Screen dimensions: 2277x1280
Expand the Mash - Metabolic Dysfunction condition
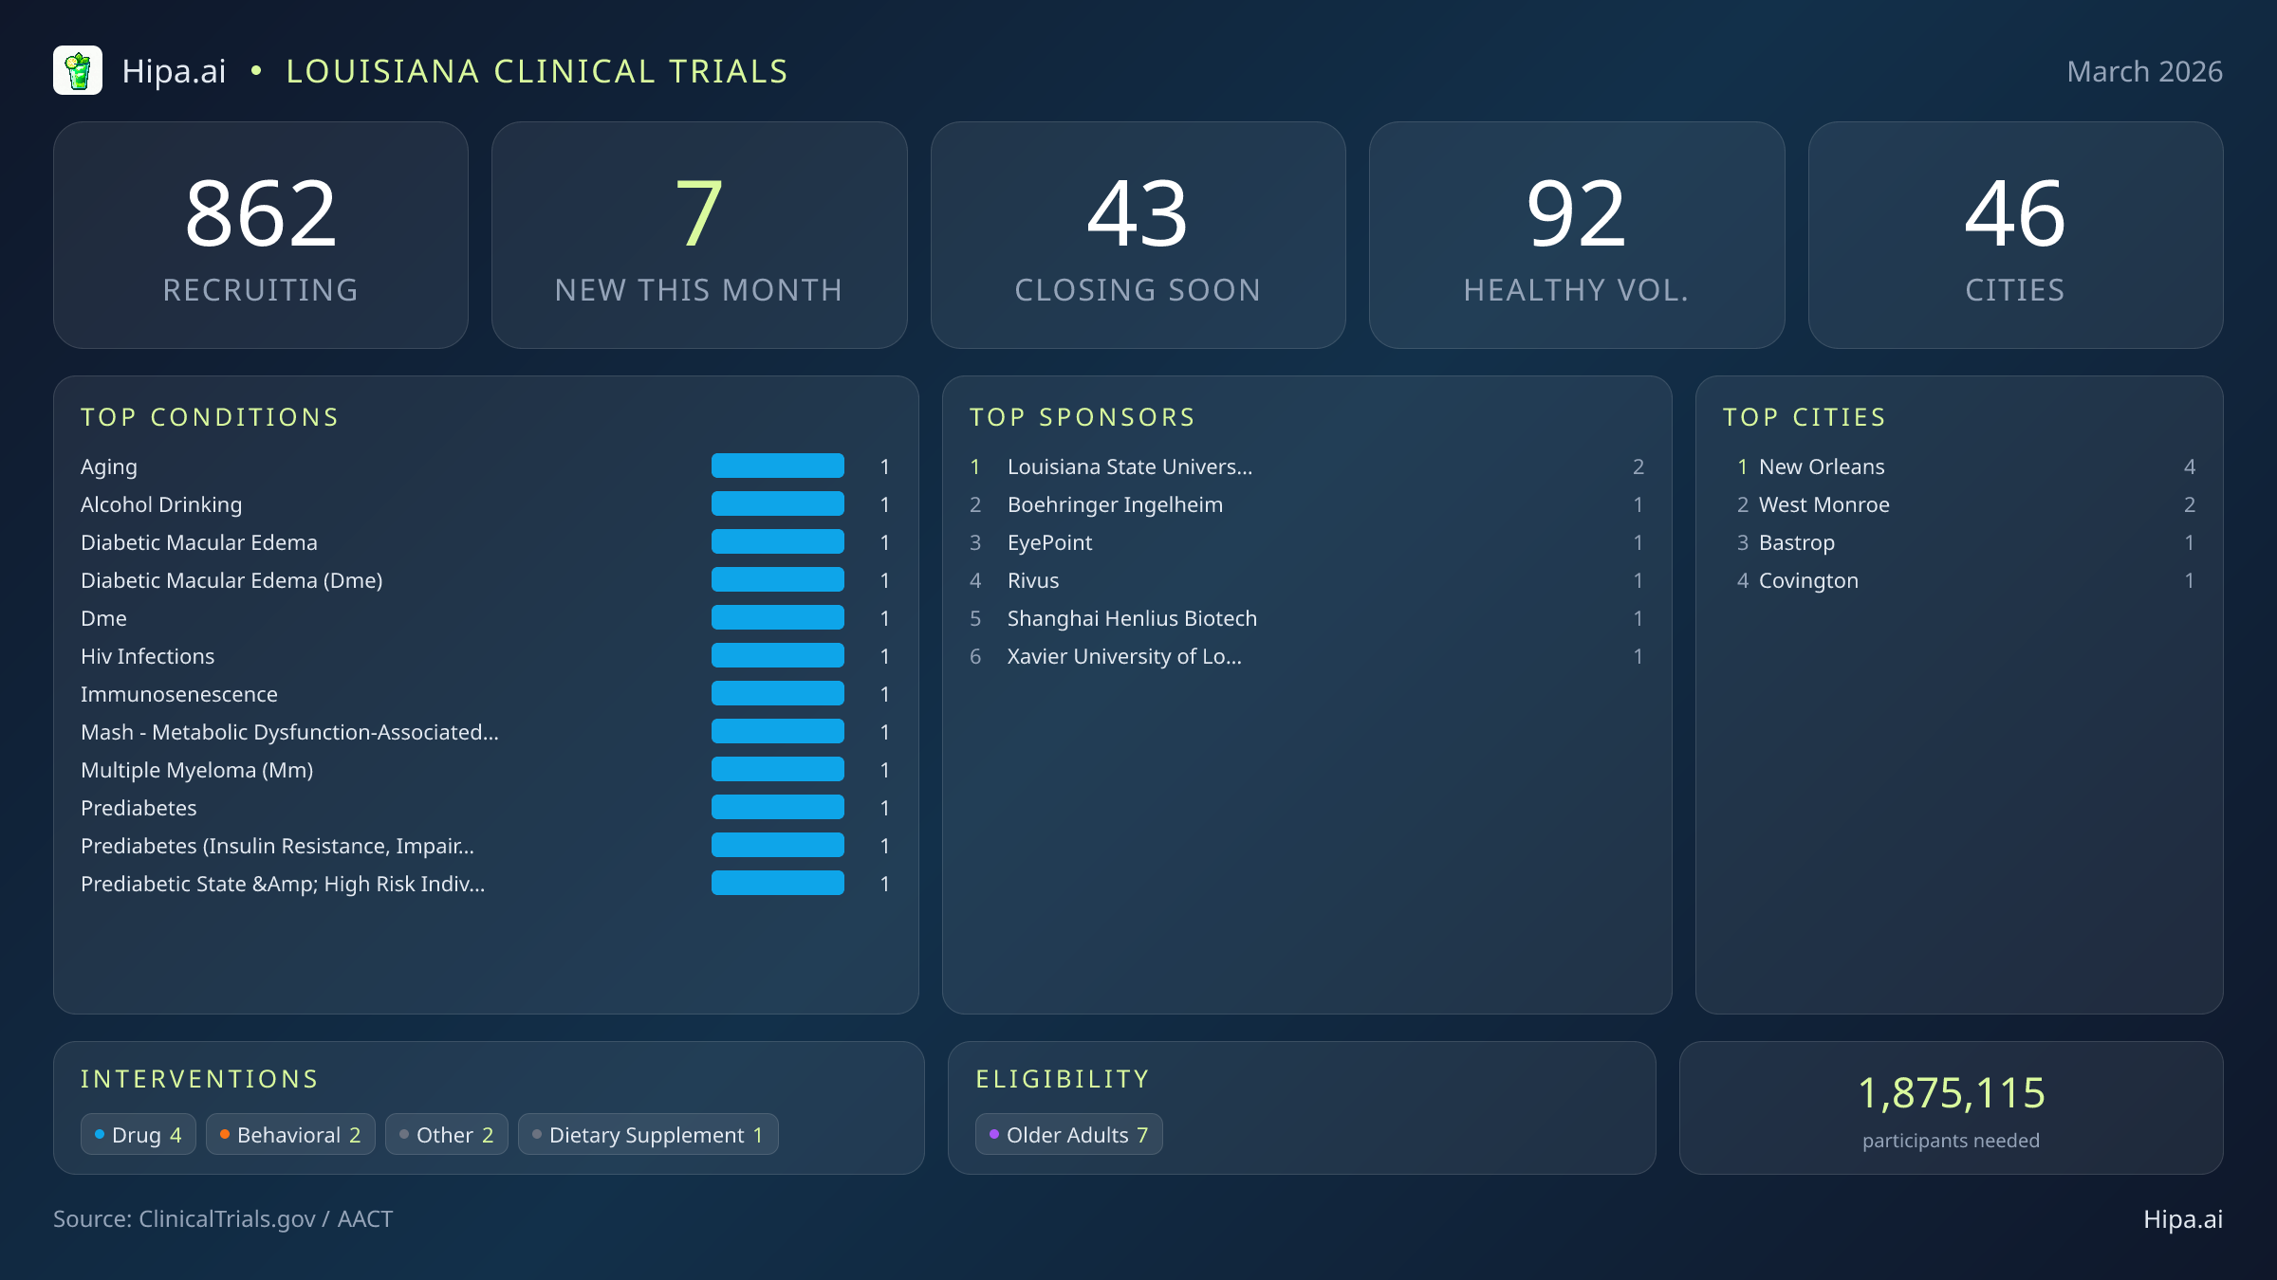pos(290,732)
